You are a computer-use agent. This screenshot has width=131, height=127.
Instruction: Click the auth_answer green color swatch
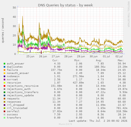coord(4,64)
